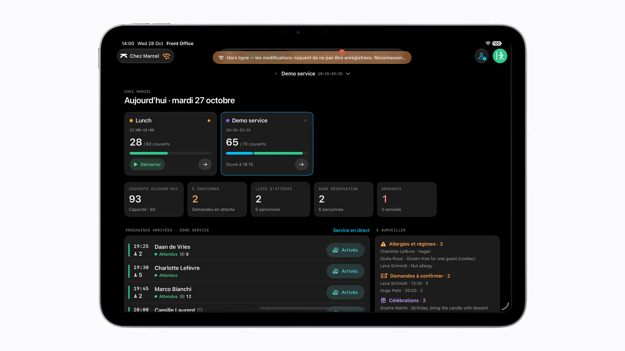Open Charlotte Lefèvre reservation row
The image size is (625, 351).
(x=247, y=271)
